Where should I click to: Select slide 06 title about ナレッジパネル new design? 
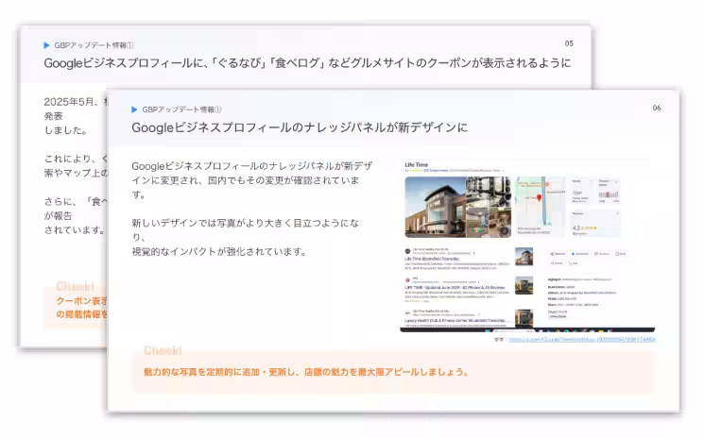pyautogui.click(x=299, y=127)
